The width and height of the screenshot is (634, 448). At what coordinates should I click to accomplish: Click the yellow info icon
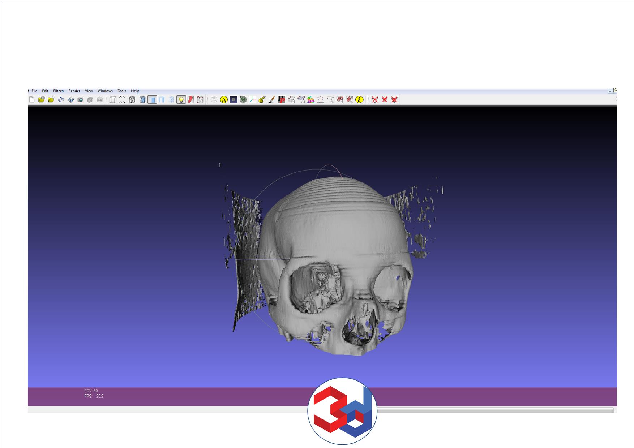(359, 100)
